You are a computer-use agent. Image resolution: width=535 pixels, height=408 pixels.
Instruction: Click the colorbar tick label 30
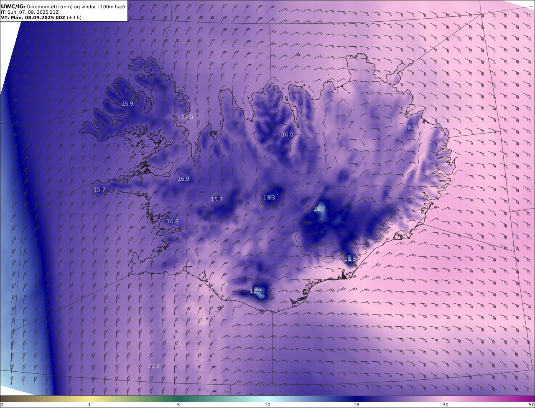click(x=446, y=405)
